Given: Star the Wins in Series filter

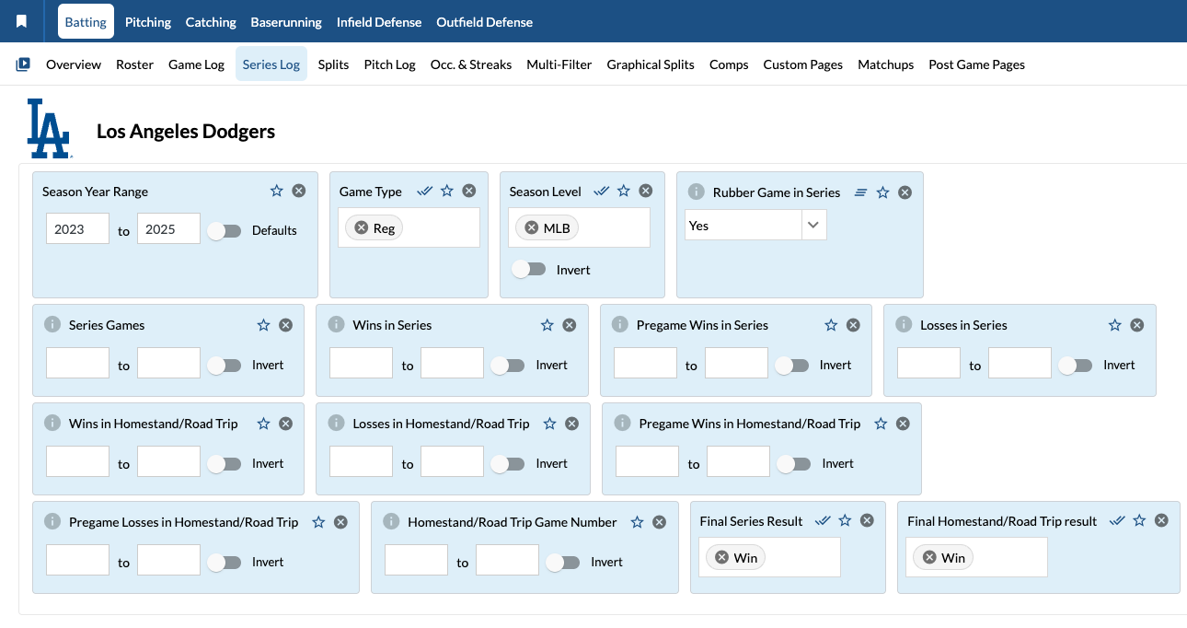Looking at the screenshot, I should pyautogui.click(x=547, y=325).
